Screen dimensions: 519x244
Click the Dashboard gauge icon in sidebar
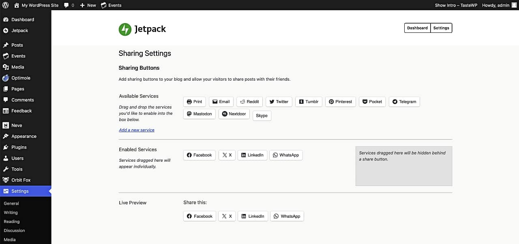pyautogui.click(x=6, y=19)
